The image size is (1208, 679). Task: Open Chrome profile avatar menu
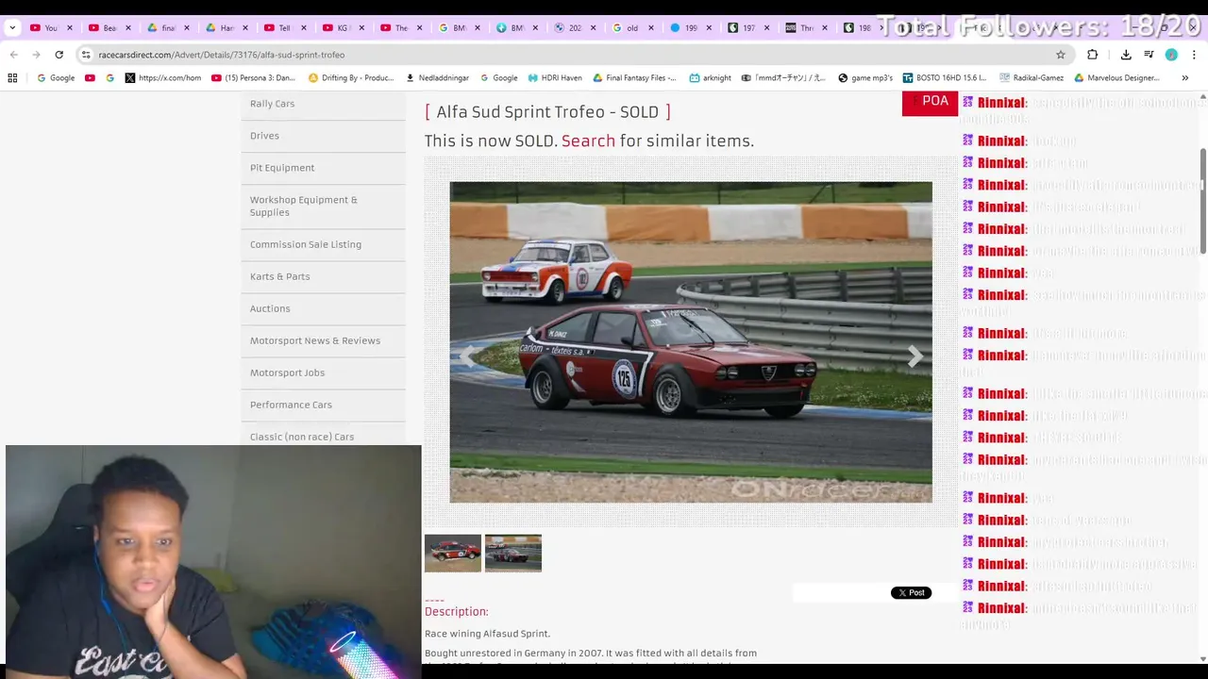coord(1171,55)
